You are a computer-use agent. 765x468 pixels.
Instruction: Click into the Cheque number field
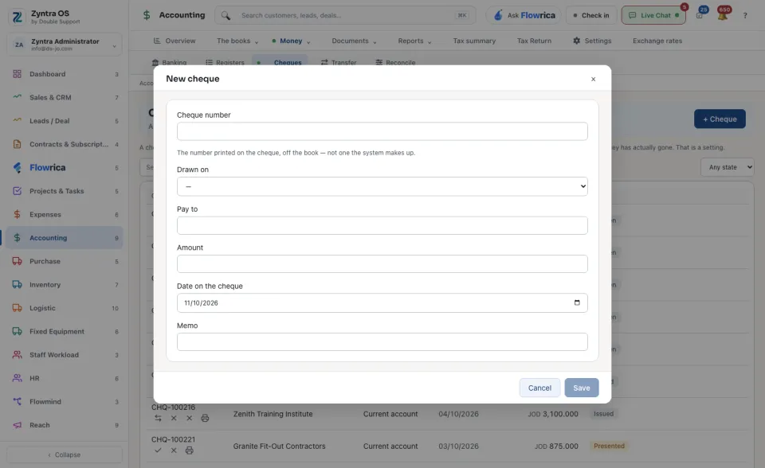point(382,131)
